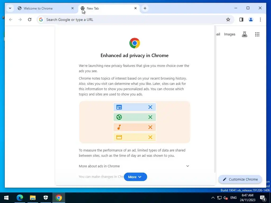This screenshot has height=203, width=271.
Task: Open File Explorer from taskbar
Action: 33,198
